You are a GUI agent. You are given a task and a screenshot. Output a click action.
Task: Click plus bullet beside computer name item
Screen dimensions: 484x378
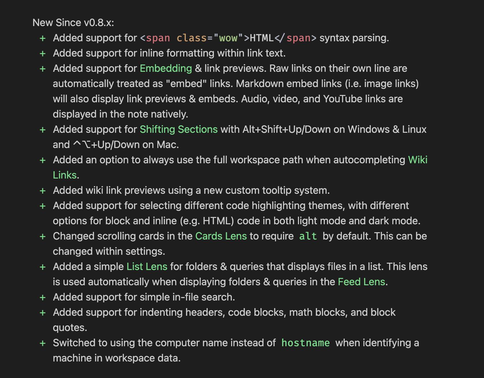click(x=43, y=343)
